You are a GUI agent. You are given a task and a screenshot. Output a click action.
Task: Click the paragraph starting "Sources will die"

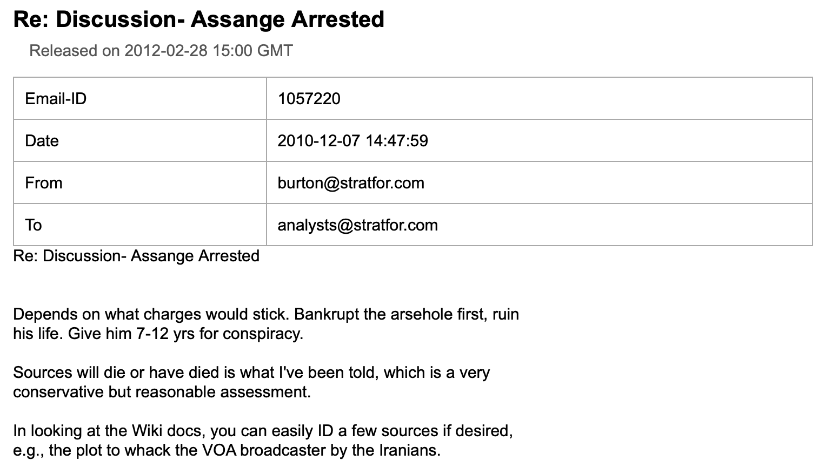(x=251, y=382)
